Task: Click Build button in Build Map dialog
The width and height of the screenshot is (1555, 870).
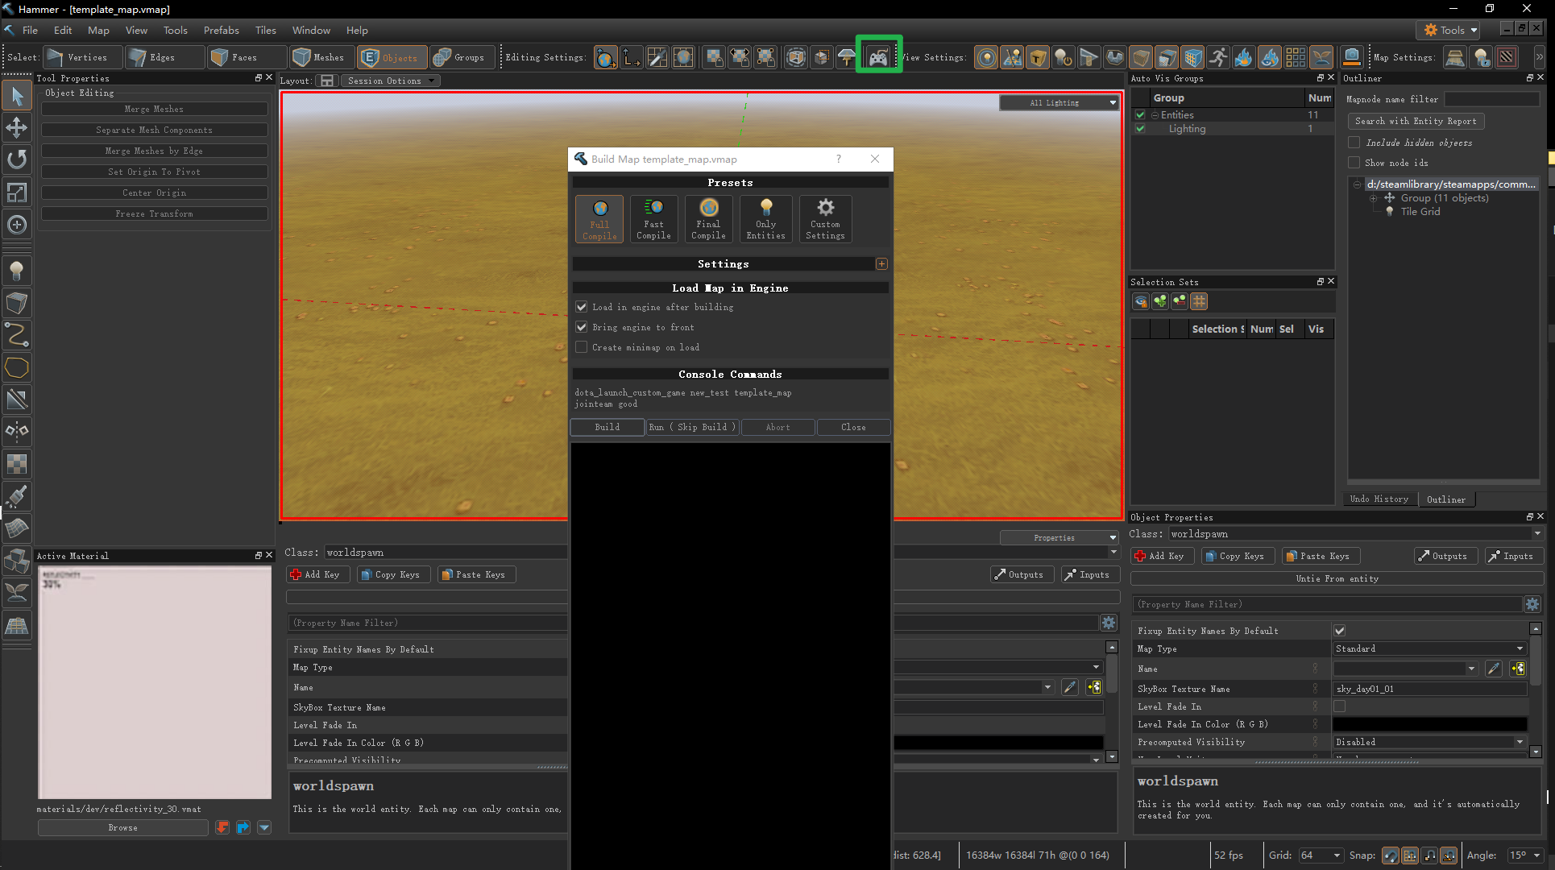Action: click(x=607, y=427)
